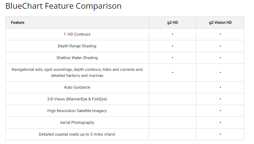The height and width of the screenshot is (144, 254).
Task: Select the Feature column header
Action: (17, 22)
